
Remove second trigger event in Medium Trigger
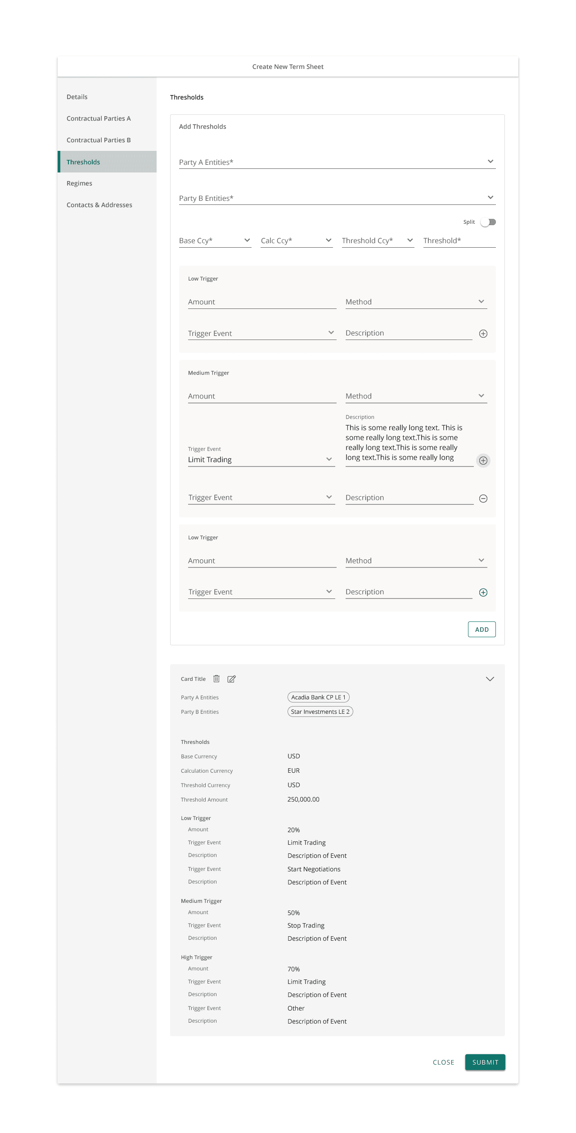pos(483,499)
